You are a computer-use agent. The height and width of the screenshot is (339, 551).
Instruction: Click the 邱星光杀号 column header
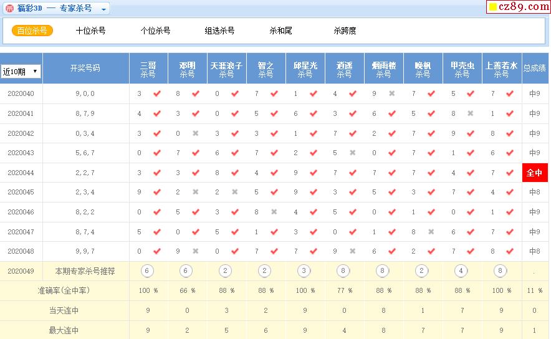click(305, 69)
